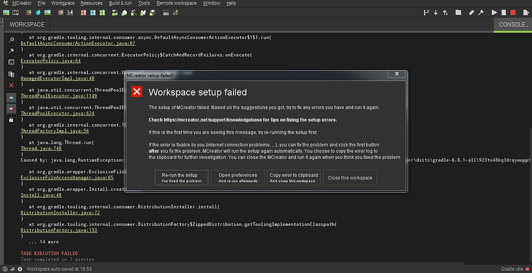Click Close this workspace button

350,177
